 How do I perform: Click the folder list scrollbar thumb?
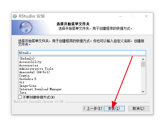pos(143,64)
